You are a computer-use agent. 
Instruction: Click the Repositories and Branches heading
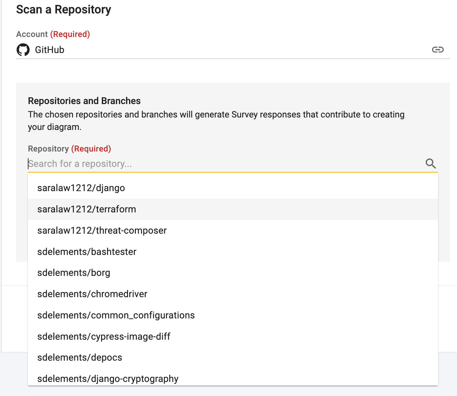pos(84,101)
